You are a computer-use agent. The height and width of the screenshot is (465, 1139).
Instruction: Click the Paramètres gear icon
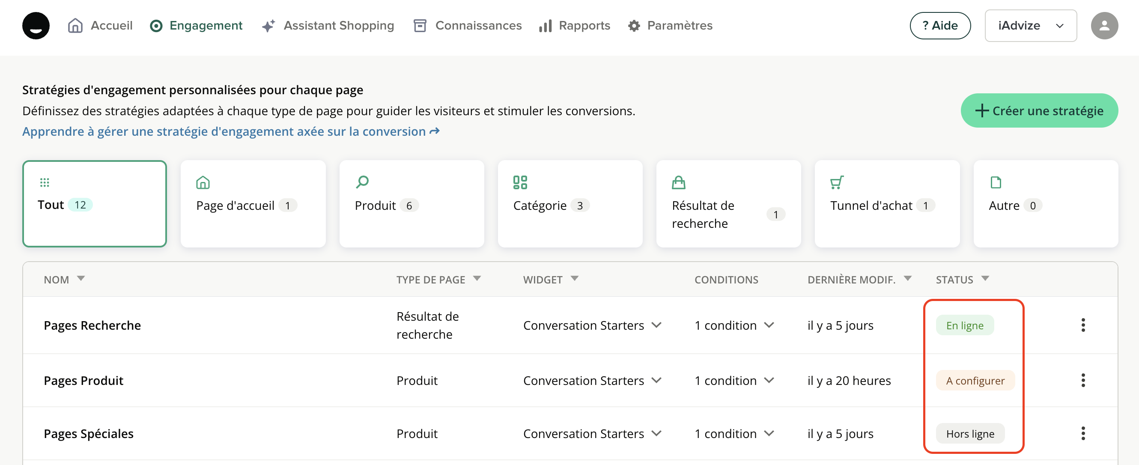634,26
